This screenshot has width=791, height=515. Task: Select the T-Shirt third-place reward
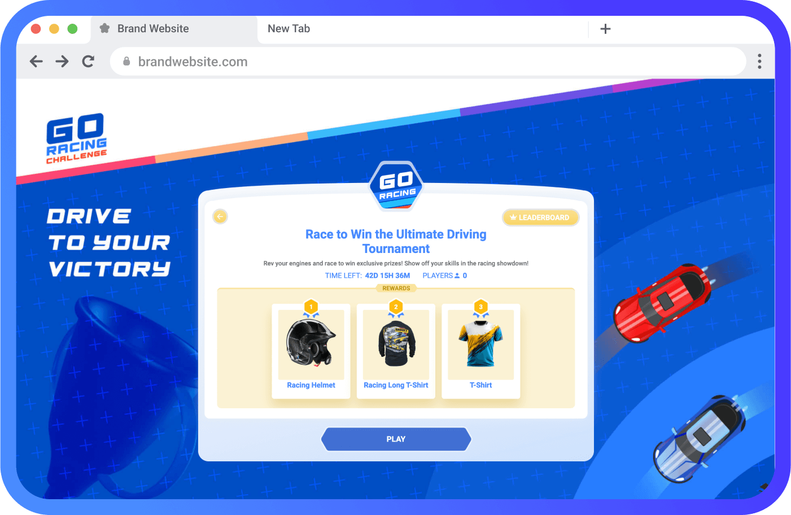coord(480,351)
